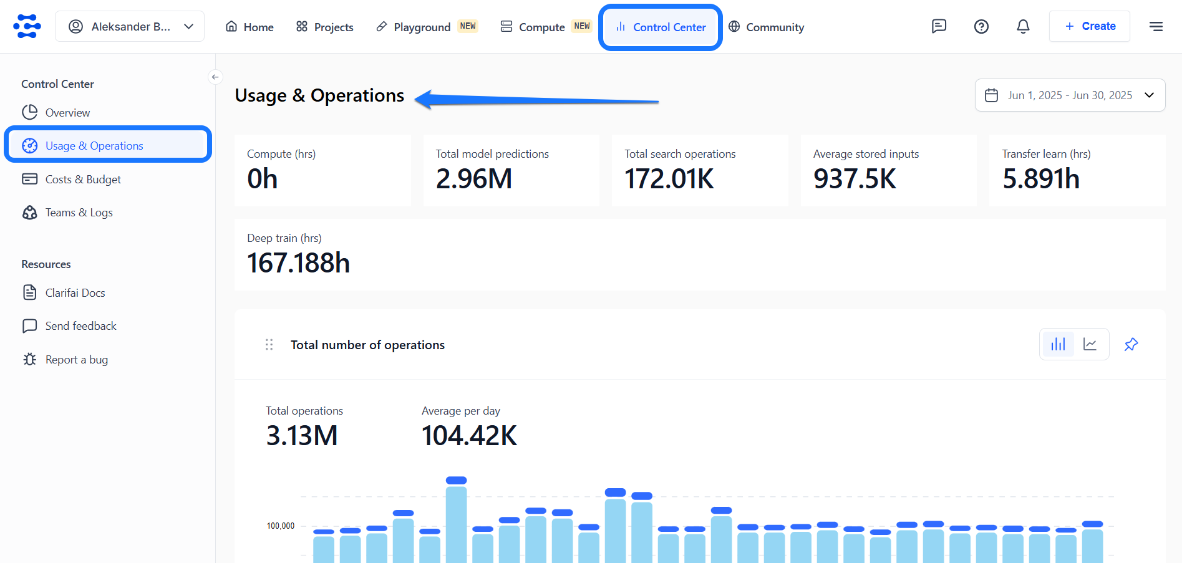Click the Usage & Operations gauge icon
This screenshot has width=1182, height=563.
(x=29, y=145)
